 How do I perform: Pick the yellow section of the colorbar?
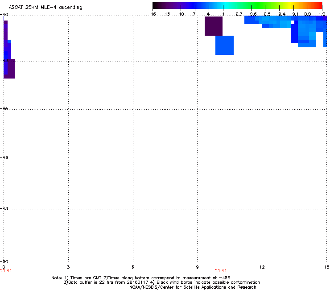[290, 5]
